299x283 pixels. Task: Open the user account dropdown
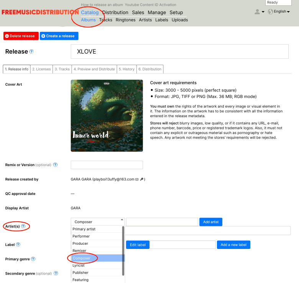pyautogui.click(x=260, y=12)
